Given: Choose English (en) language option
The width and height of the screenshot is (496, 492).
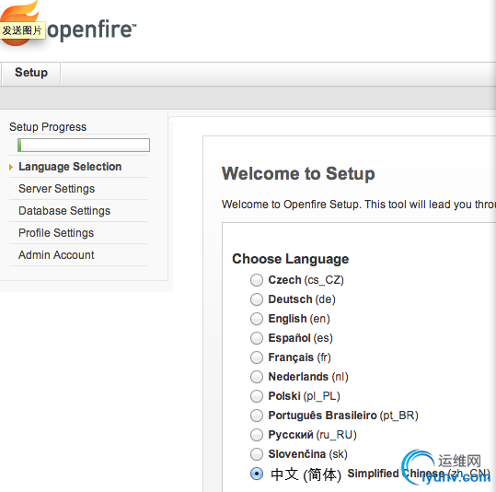Looking at the screenshot, I should click(x=257, y=319).
